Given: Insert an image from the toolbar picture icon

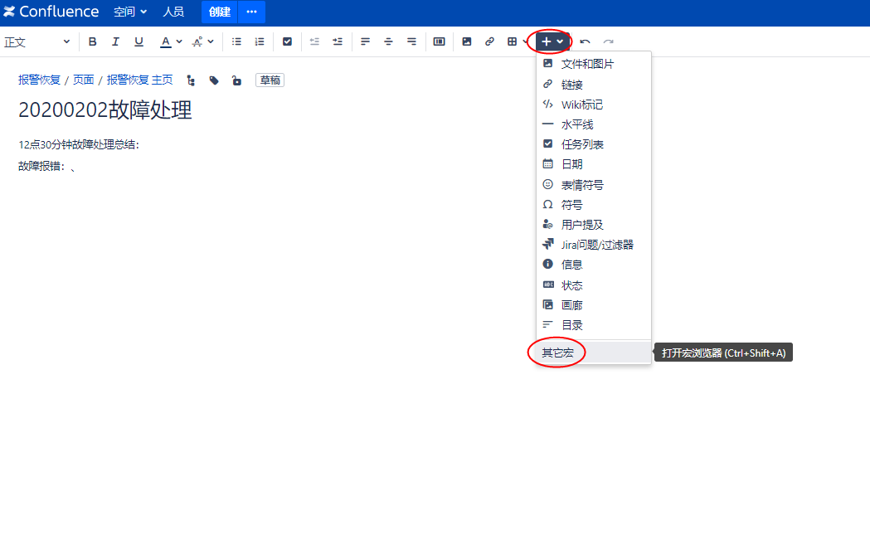Looking at the screenshot, I should coord(467,41).
